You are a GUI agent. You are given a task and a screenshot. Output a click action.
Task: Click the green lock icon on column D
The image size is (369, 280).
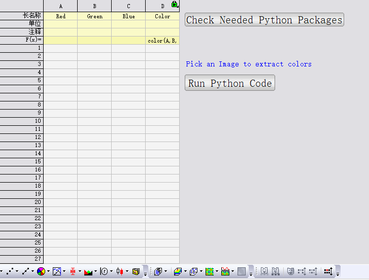(x=175, y=5)
